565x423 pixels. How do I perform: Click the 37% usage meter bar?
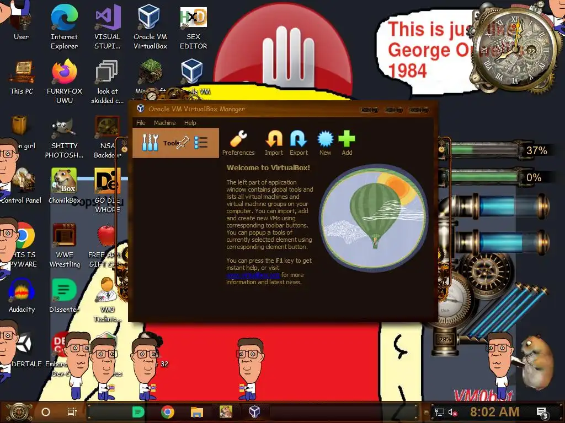click(x=484, y=150)
